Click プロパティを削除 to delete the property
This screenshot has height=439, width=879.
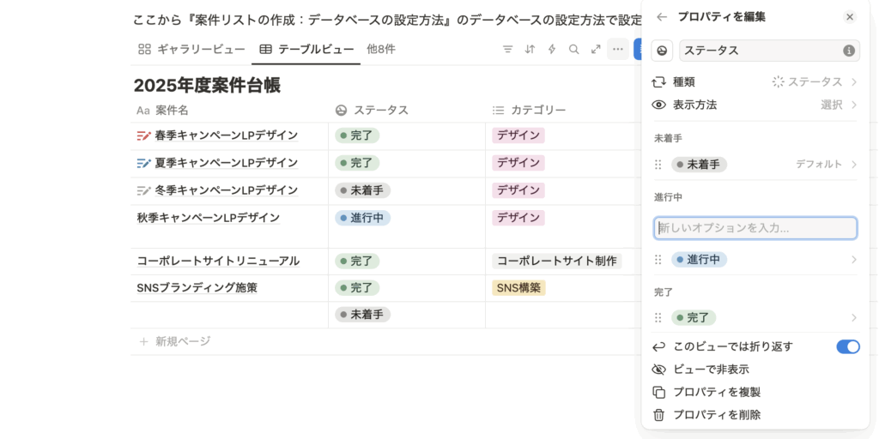click(x=717, y=415)
